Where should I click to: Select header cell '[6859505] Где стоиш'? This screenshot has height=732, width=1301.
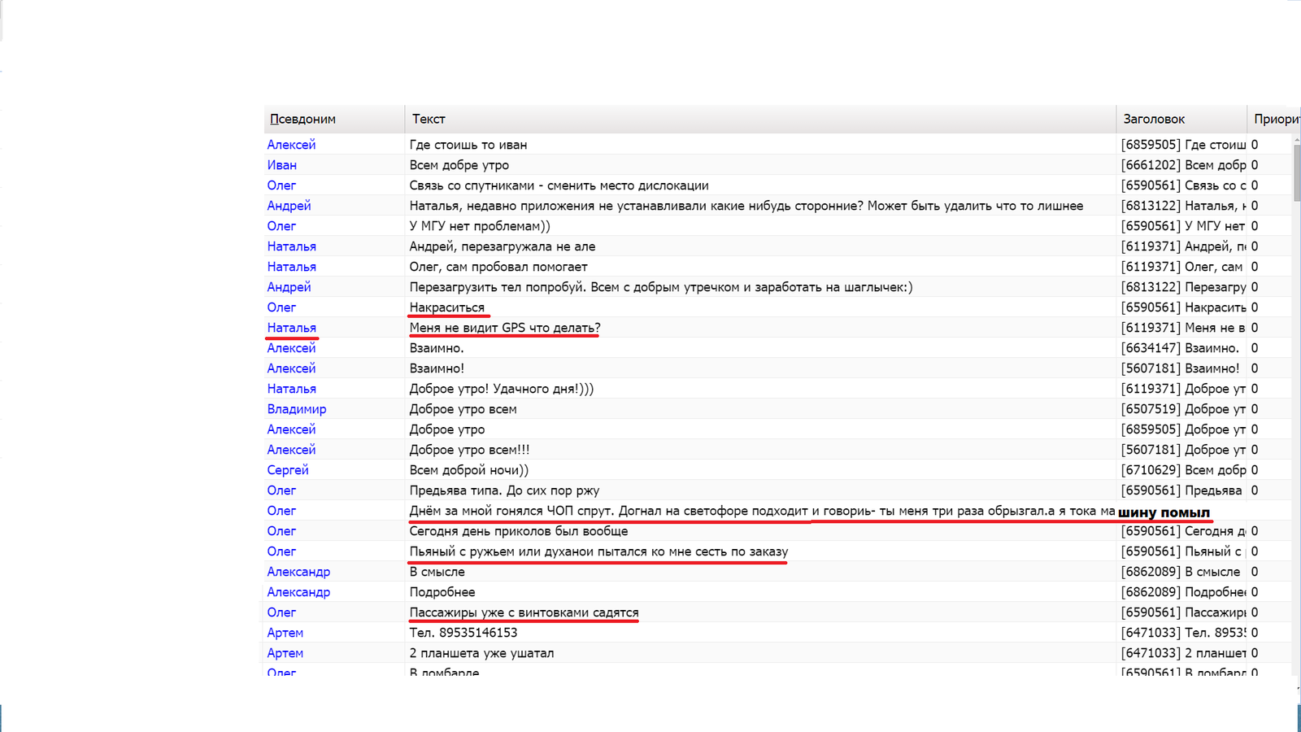point(1183,145)
